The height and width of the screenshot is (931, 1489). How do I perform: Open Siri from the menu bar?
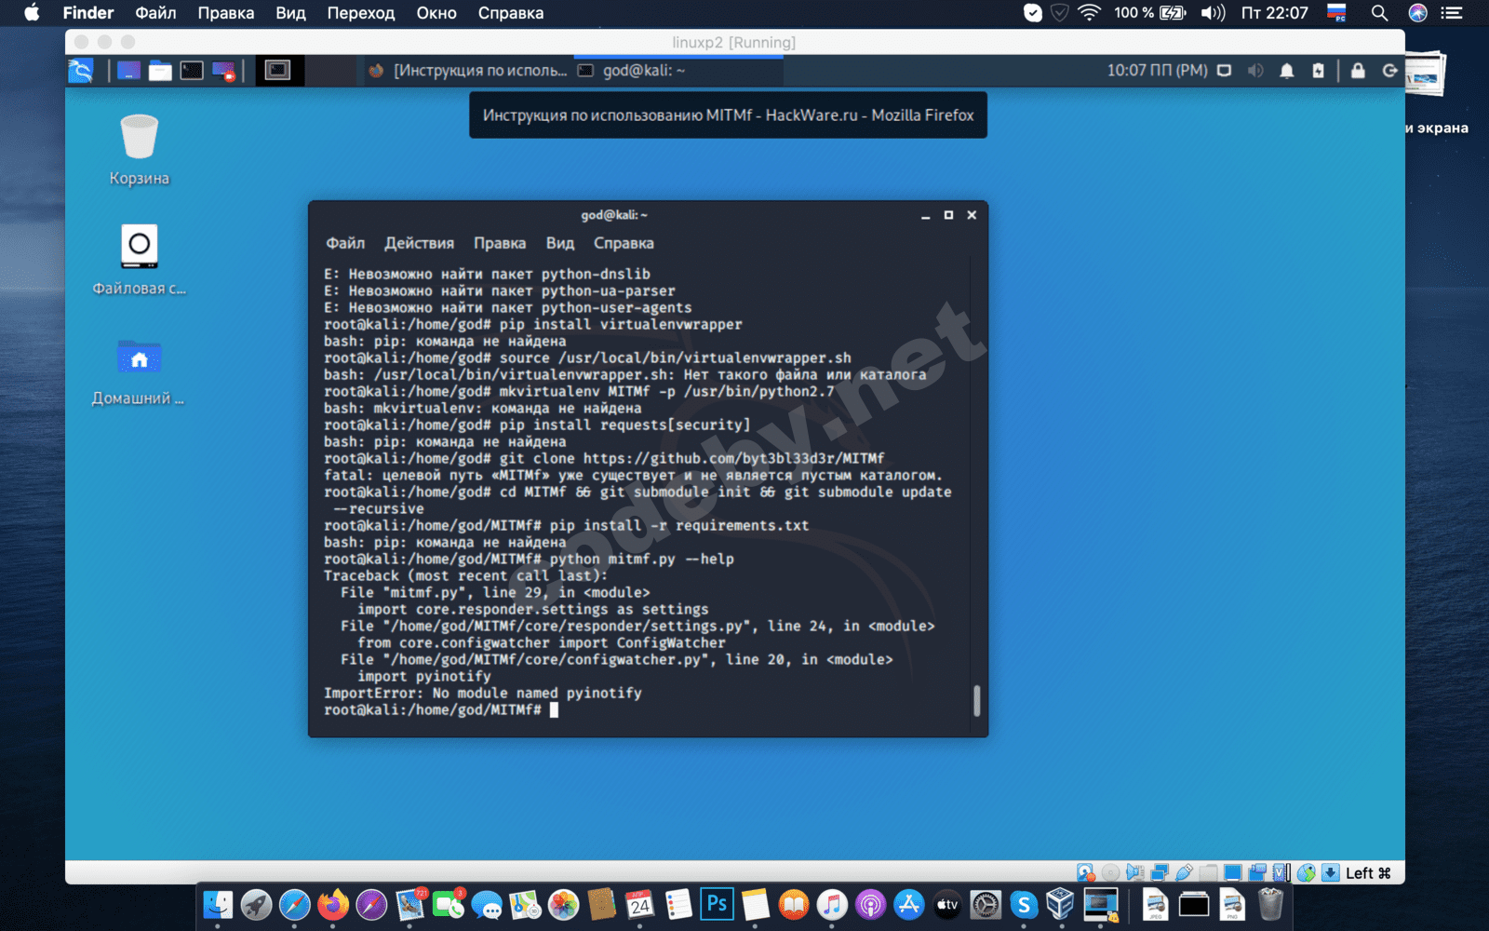[x=1418, y=13]
